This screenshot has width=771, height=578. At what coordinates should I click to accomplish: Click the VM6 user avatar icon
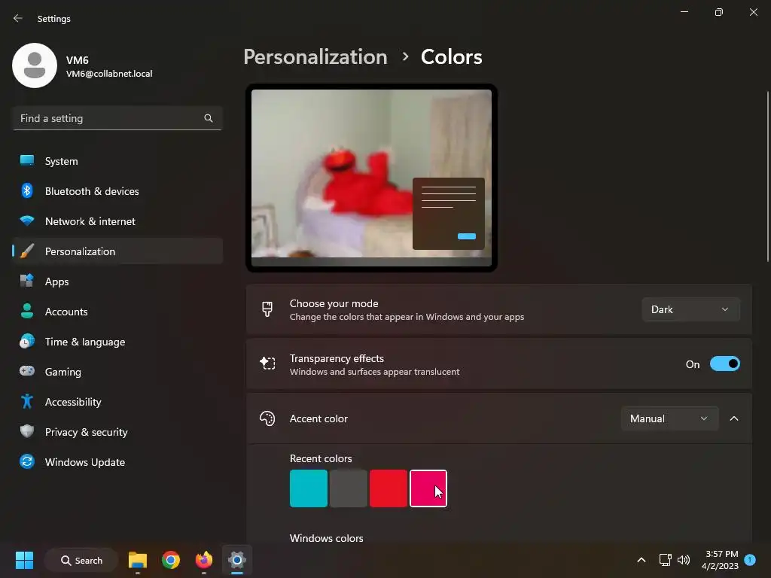click(35, 65)
